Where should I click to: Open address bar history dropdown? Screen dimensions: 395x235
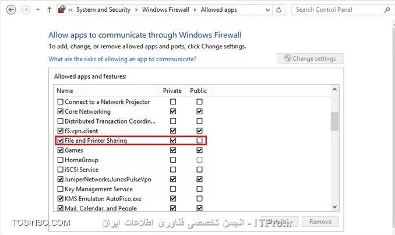[x=267, y=10]
